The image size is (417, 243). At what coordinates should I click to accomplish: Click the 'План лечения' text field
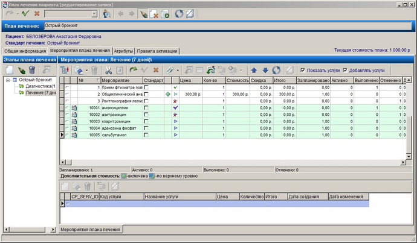(228, 26)
